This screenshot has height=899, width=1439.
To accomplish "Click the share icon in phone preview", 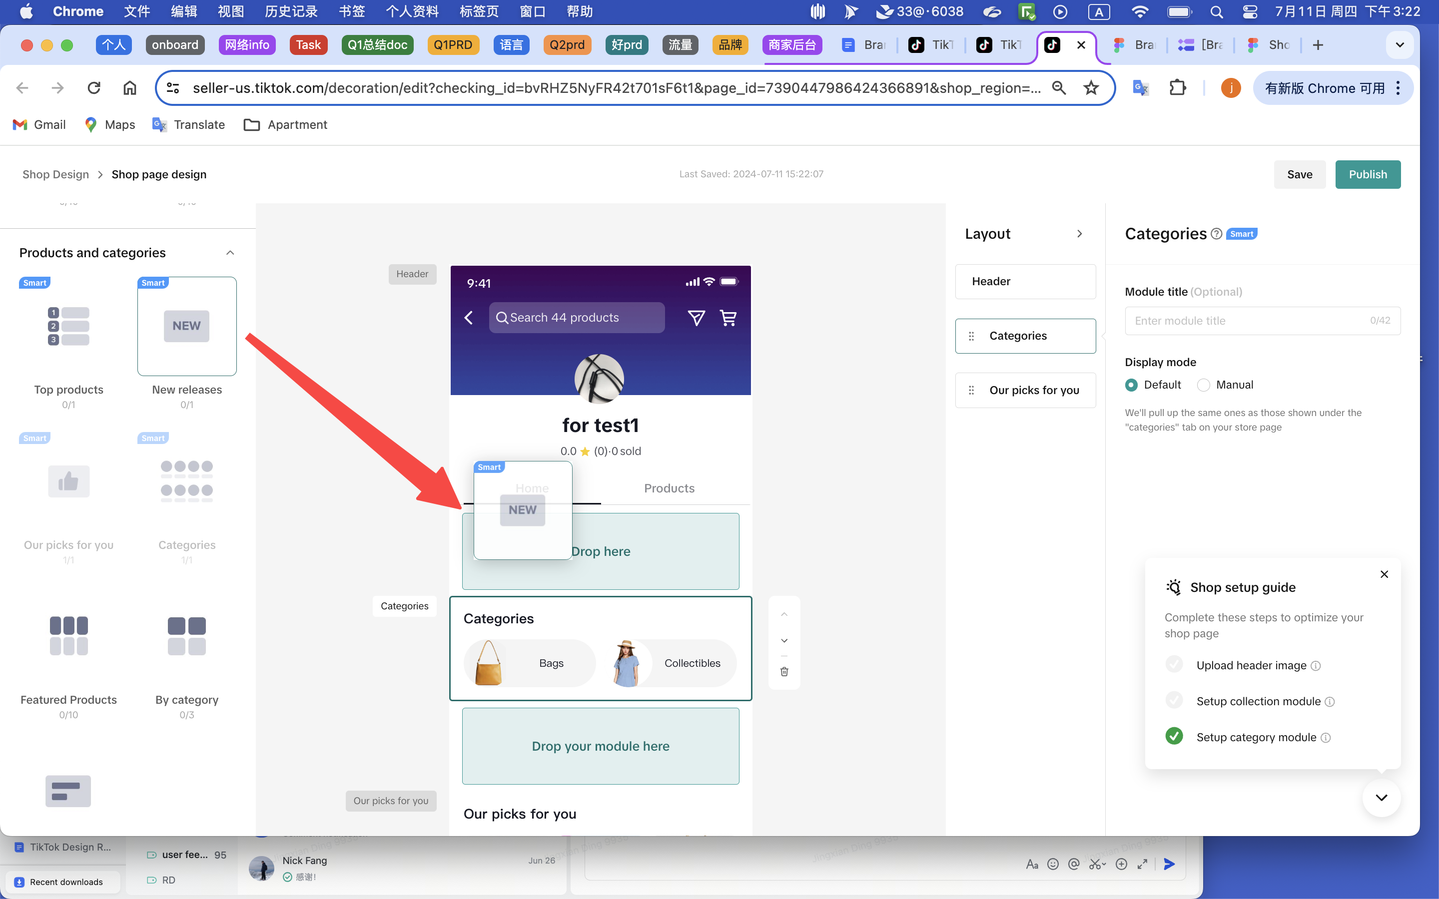I will click(x=696, y=318).
